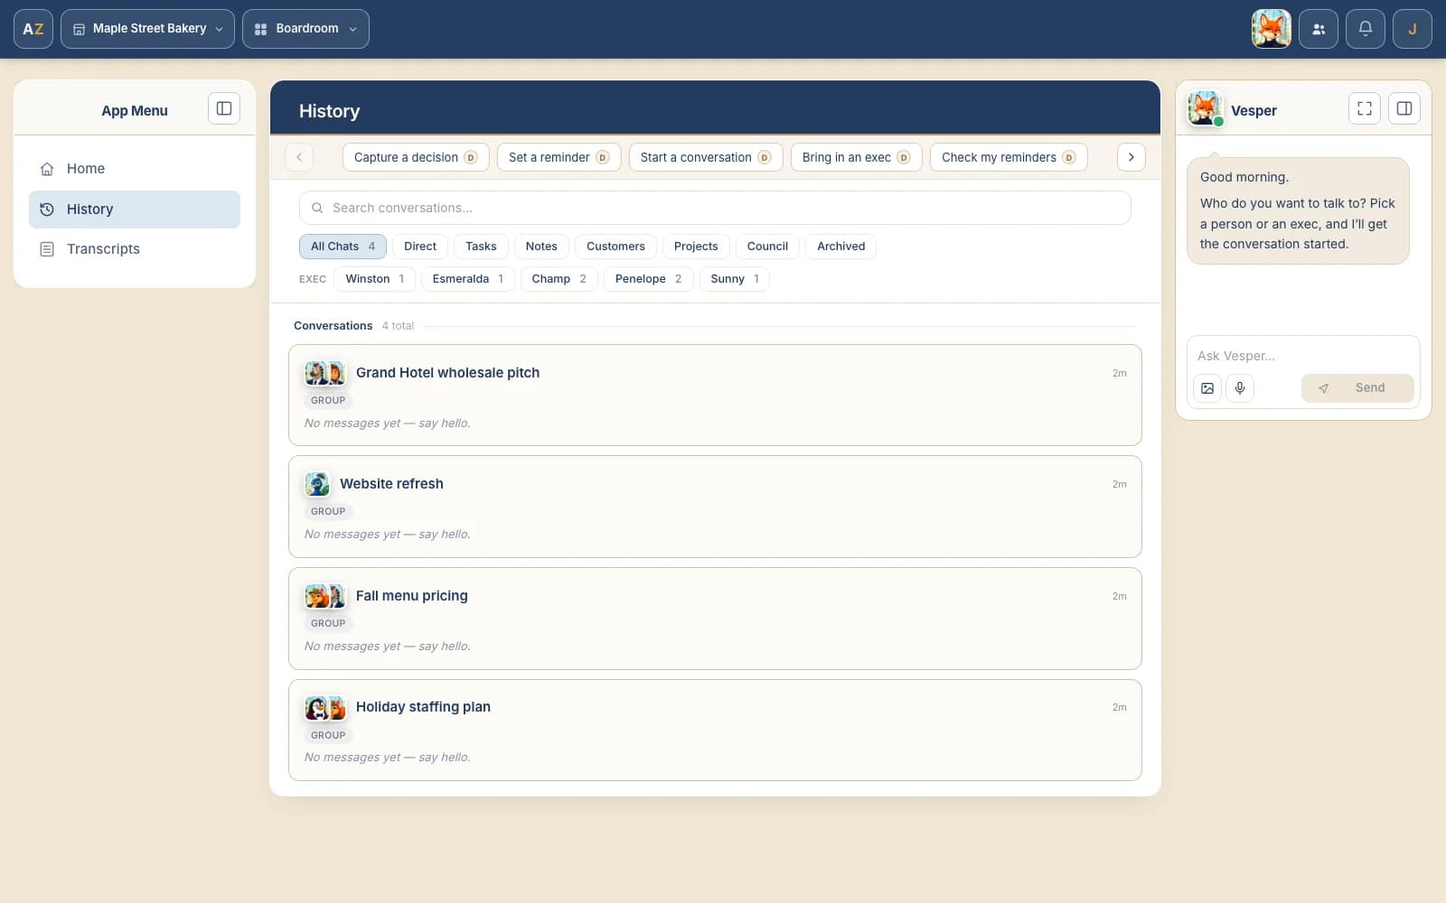Switch to the Direct filter tab
Viewport: 1446px width, 903px height.
click(x=420, y=247)
